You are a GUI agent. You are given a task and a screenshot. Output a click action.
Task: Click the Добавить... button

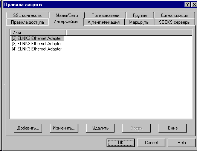tap(28, 128)
